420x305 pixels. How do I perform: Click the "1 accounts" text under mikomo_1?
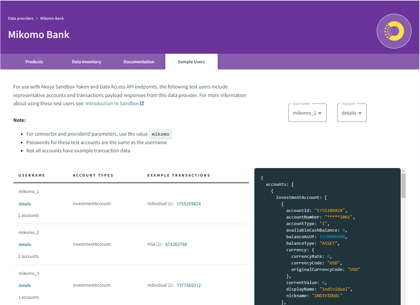tap(29, 216)
